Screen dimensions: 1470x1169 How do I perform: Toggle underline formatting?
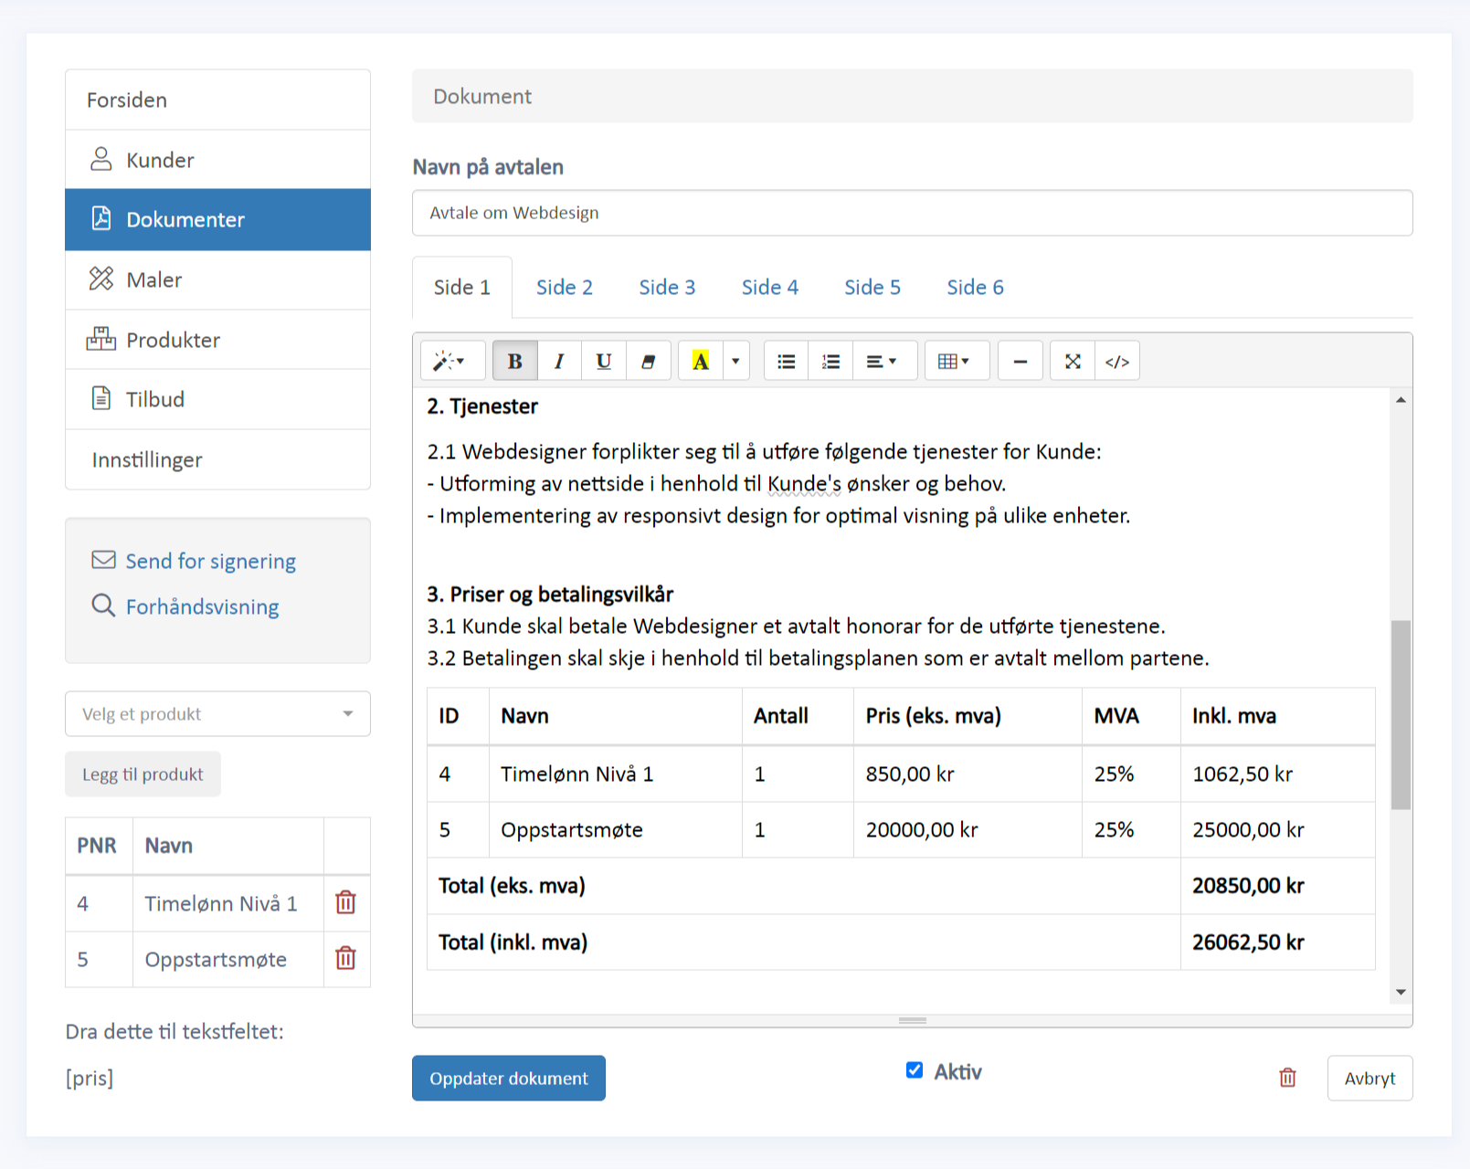604,362
